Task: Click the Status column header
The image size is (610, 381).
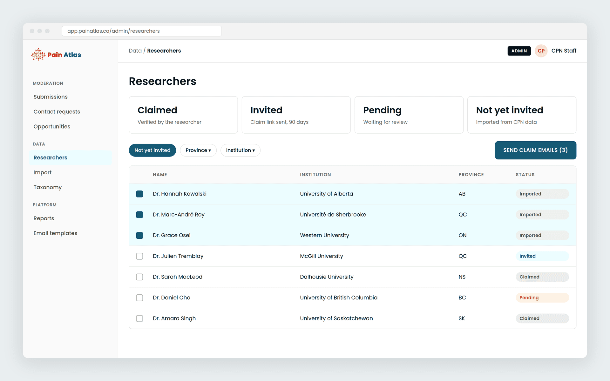Action: tap(525, 175)
